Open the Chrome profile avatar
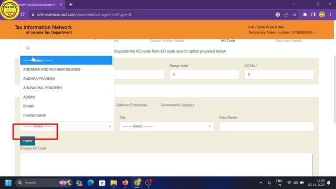 (x=322, y=15)
